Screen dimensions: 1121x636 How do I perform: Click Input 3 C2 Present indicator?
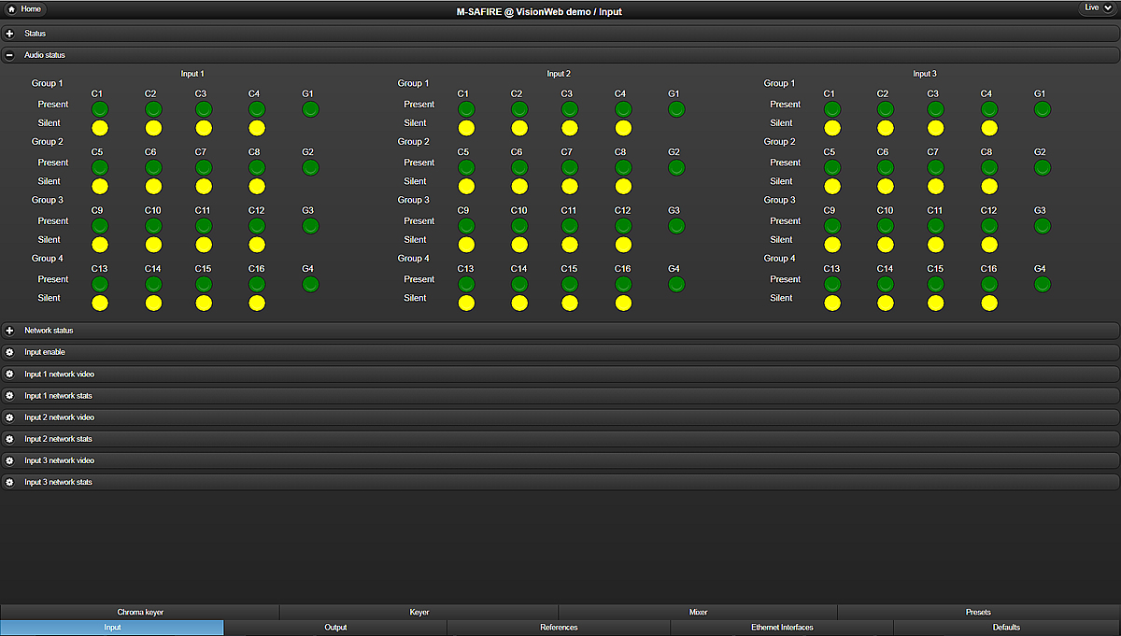tap(886, 109)
